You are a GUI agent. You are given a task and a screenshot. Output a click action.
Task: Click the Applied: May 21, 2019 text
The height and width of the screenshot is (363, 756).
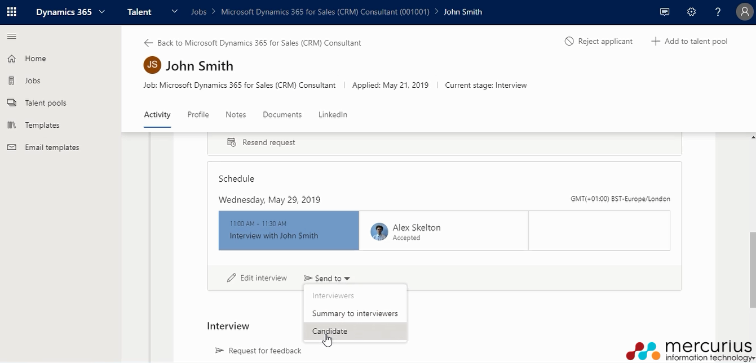390,86
